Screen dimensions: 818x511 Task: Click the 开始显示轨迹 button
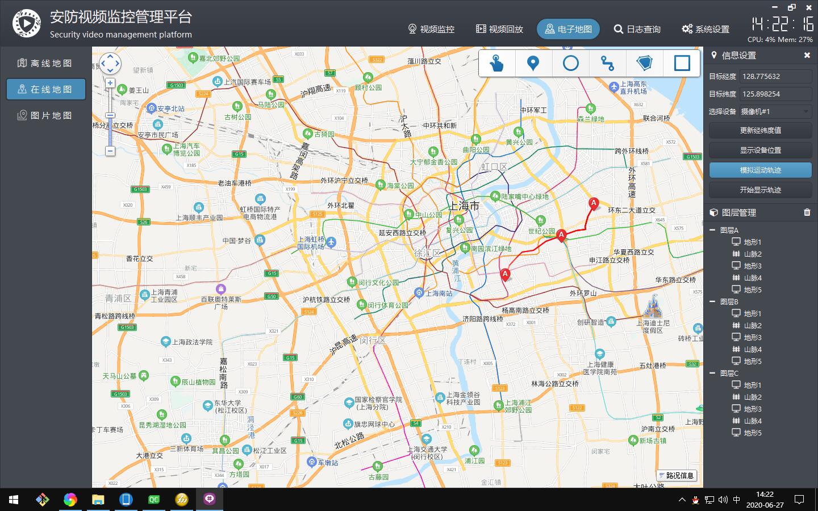(760, 190)
